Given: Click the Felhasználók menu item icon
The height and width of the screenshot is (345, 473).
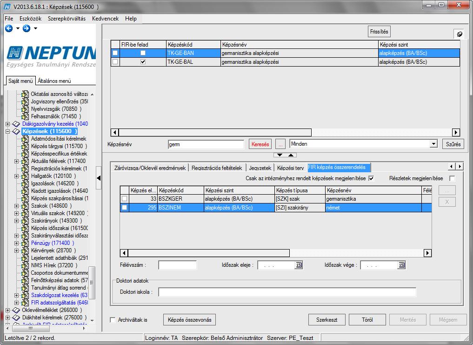Looking at the screenshot, I should pos(25,116).
